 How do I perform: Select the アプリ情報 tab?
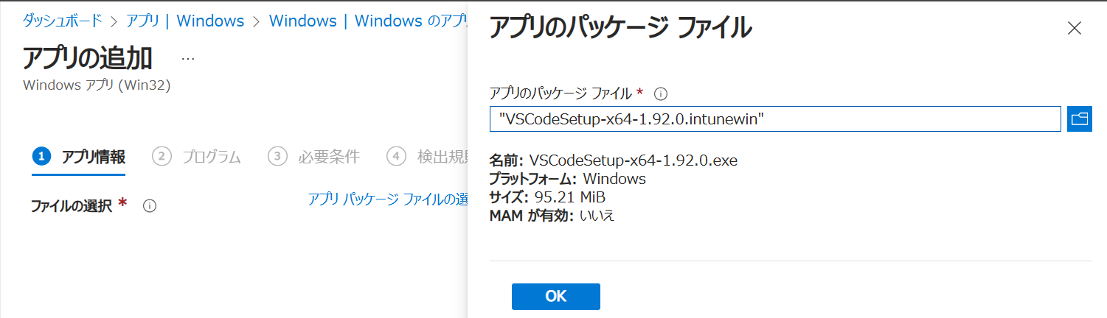79,157
